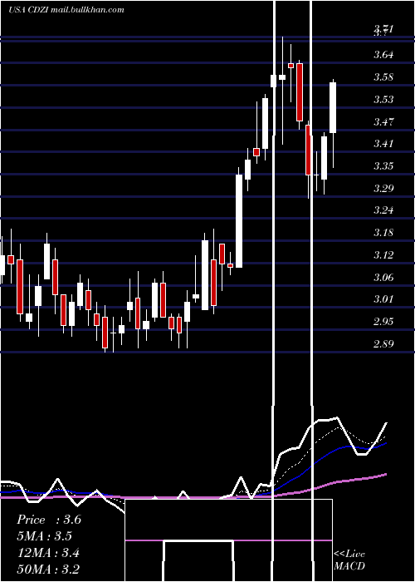This screenshot has height=582, width=415.
Task: Click the 3.24 price axis label
Action: coord(383,210)
